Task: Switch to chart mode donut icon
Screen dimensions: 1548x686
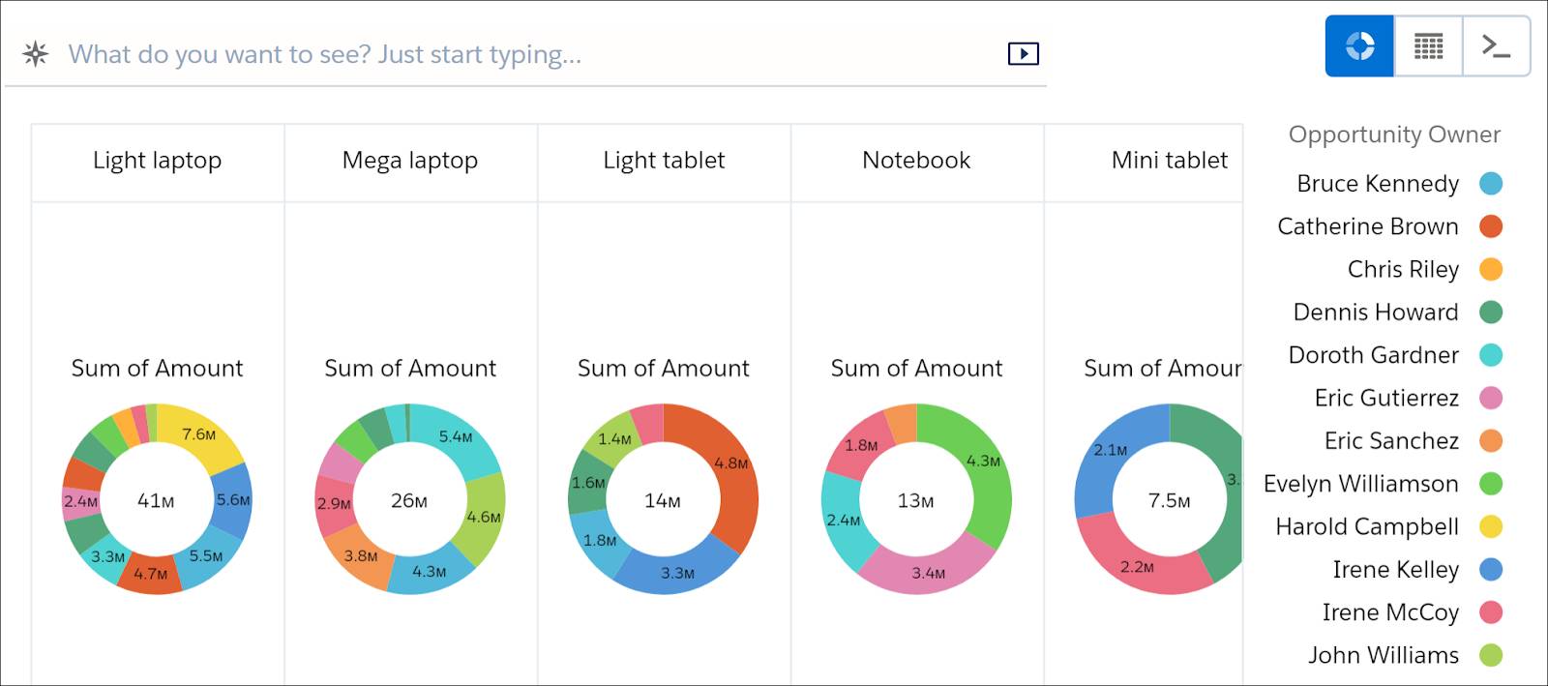Action: pos(1359,45)
